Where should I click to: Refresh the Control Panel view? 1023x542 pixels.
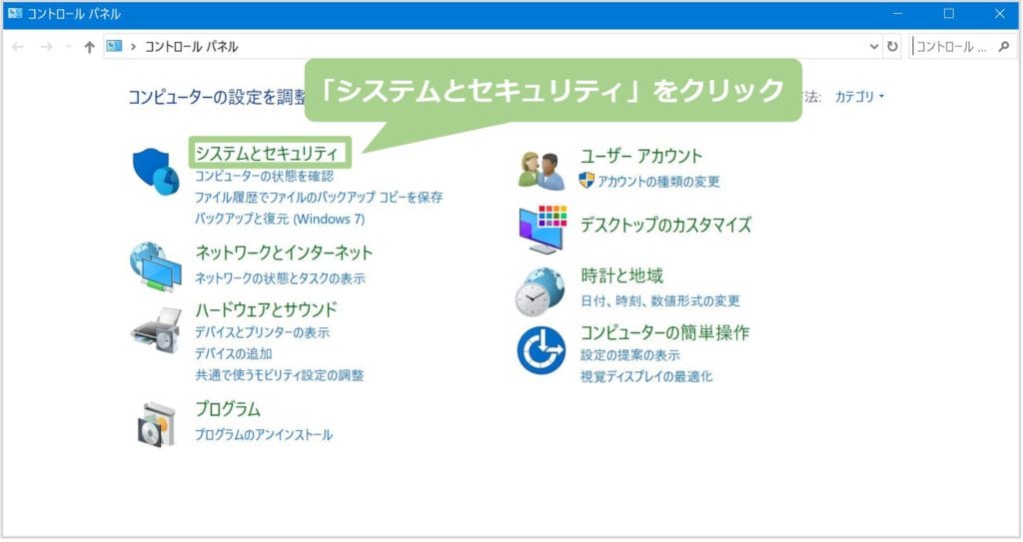click(892, 46)
